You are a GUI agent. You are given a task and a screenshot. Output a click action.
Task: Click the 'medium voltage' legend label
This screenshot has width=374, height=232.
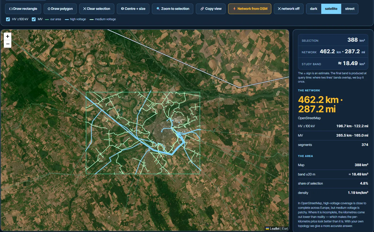coord(105,19)
